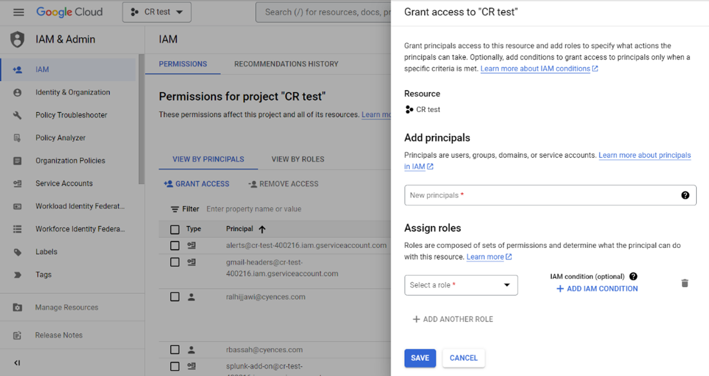Click the Workforce Identity Federation icon

click(x=17, y=229)
